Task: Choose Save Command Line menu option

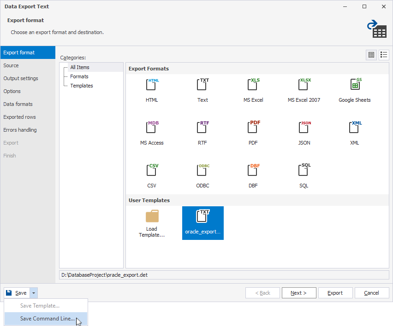Action: pos(47,319)
